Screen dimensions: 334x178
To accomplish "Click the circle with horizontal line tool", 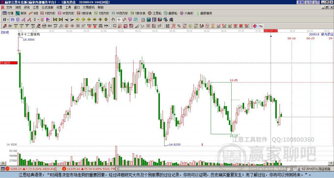I will point(44,26).
